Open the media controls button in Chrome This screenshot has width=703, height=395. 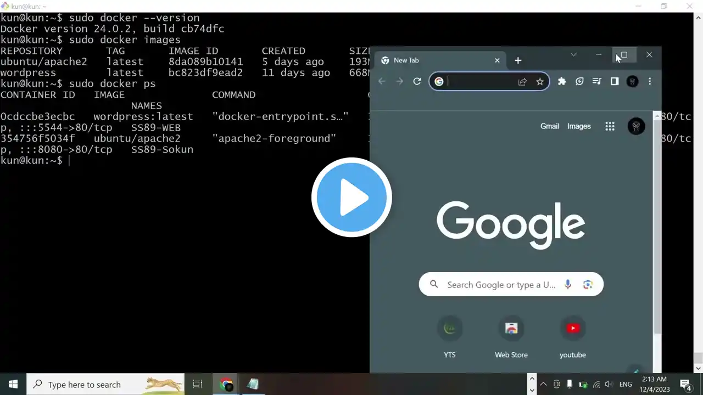(597, 81)
